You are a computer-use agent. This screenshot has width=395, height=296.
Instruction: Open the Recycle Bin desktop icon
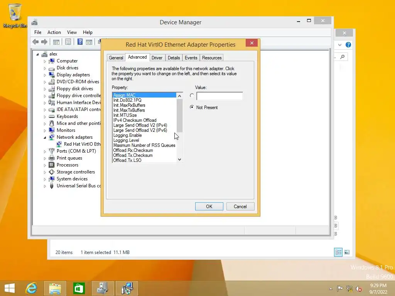[15, 15]
